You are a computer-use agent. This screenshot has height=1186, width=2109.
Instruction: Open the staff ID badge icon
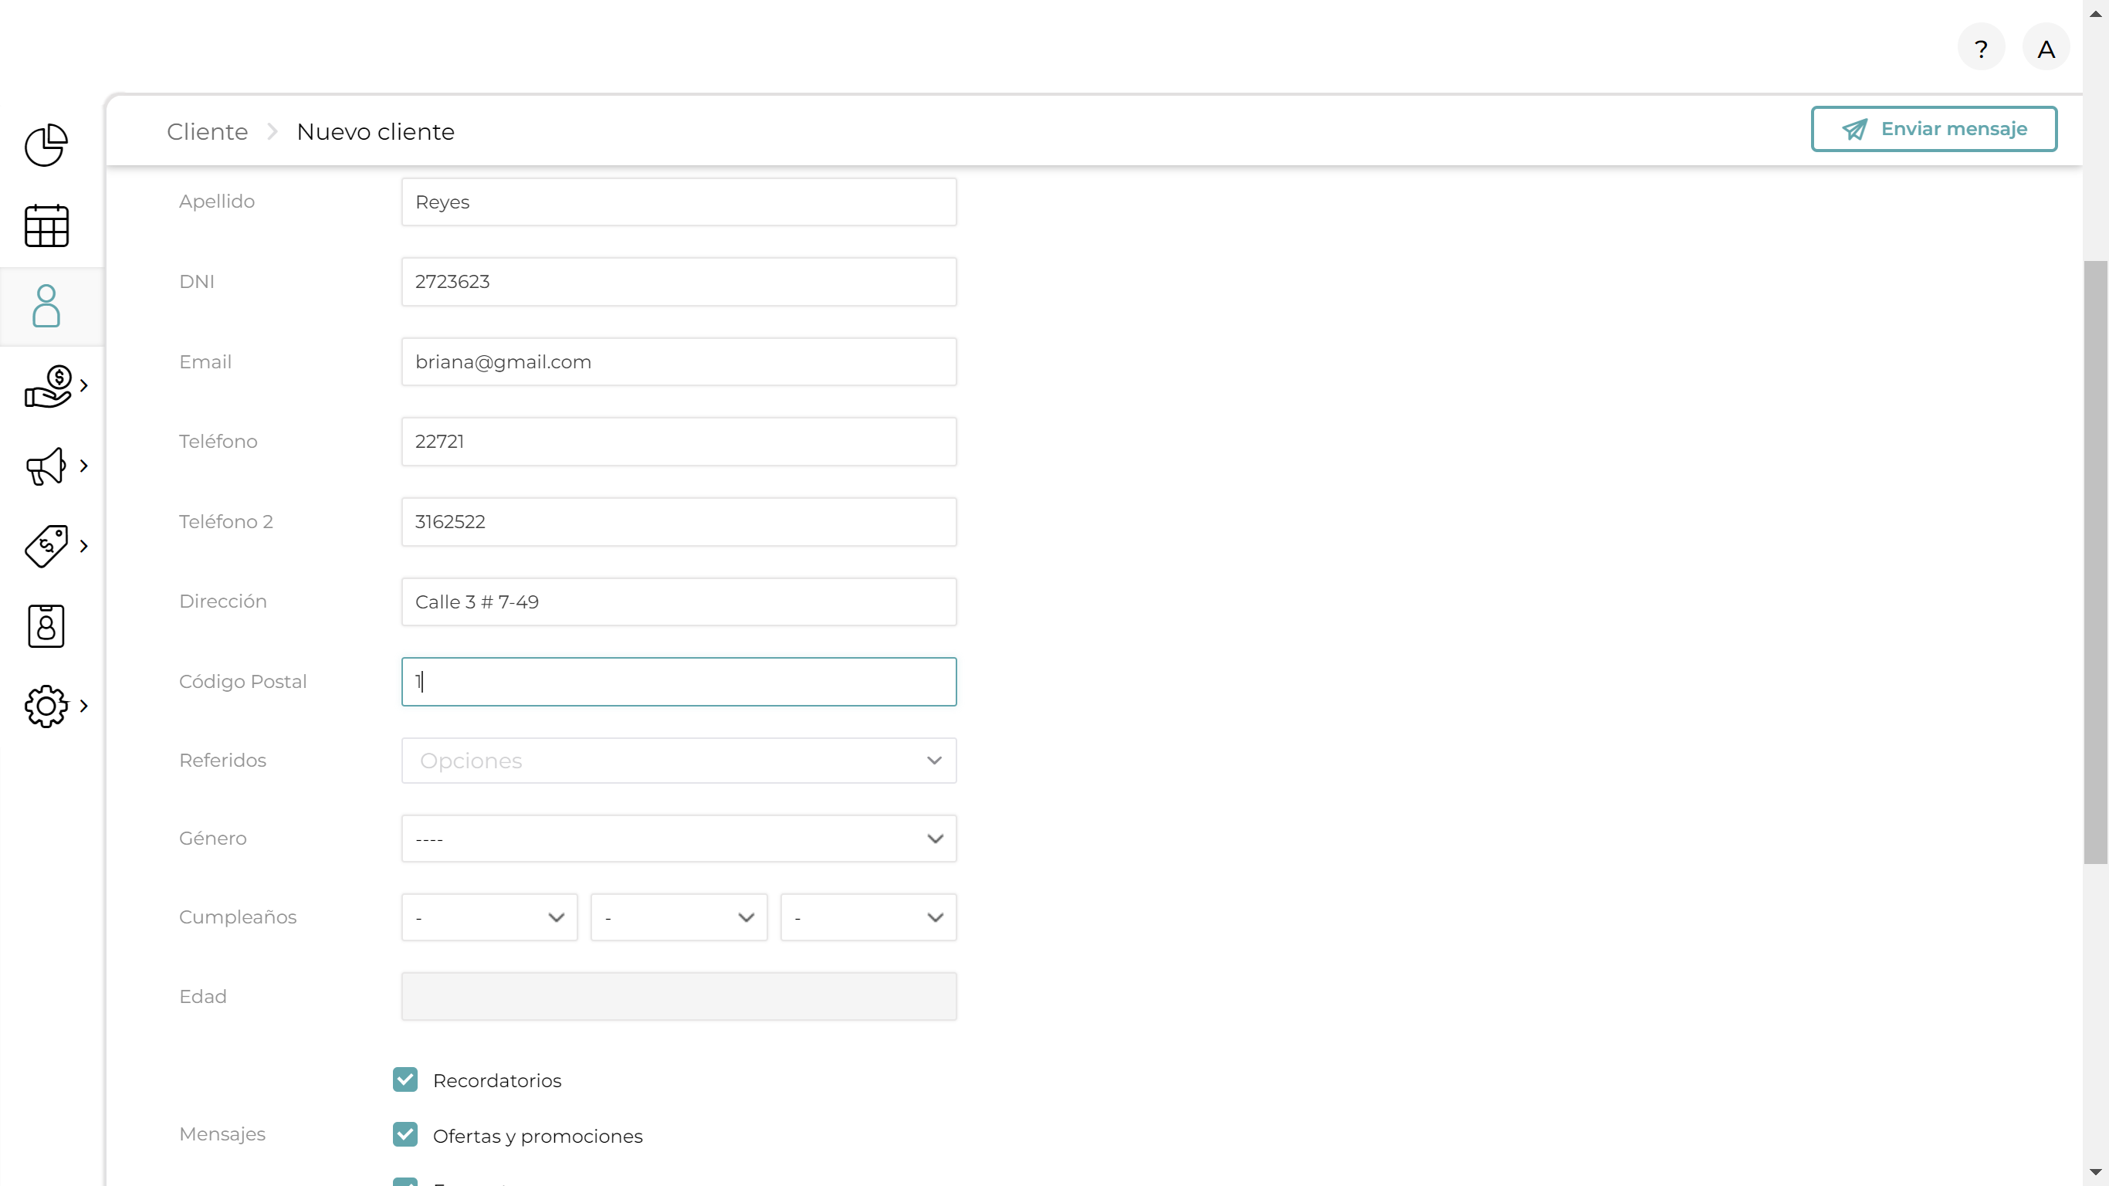(x=46, y=626)
